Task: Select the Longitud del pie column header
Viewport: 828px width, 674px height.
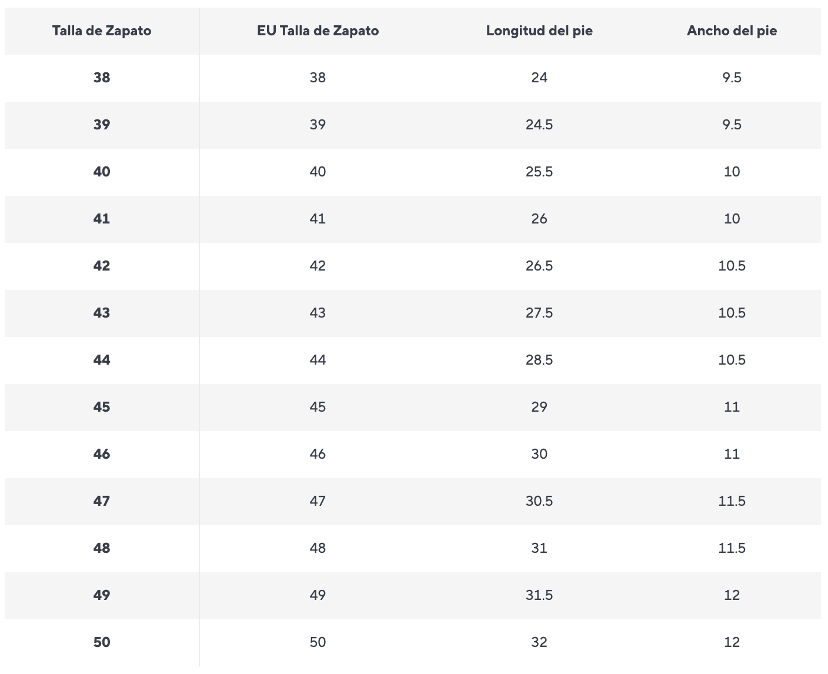Action: click(539, 31)
